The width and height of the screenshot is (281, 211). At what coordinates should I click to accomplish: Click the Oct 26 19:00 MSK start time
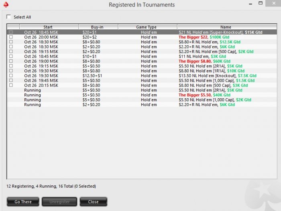[41, 61]
